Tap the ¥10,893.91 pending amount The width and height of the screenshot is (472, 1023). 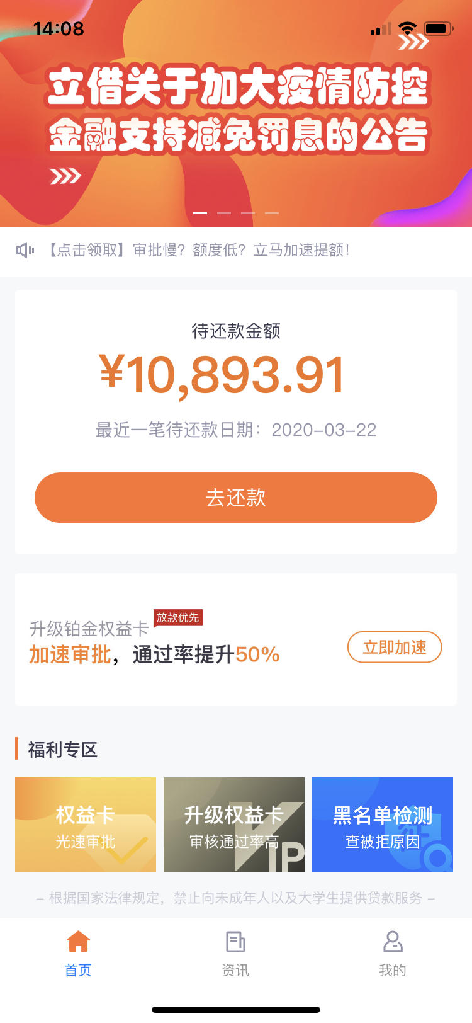pos(222,375)
